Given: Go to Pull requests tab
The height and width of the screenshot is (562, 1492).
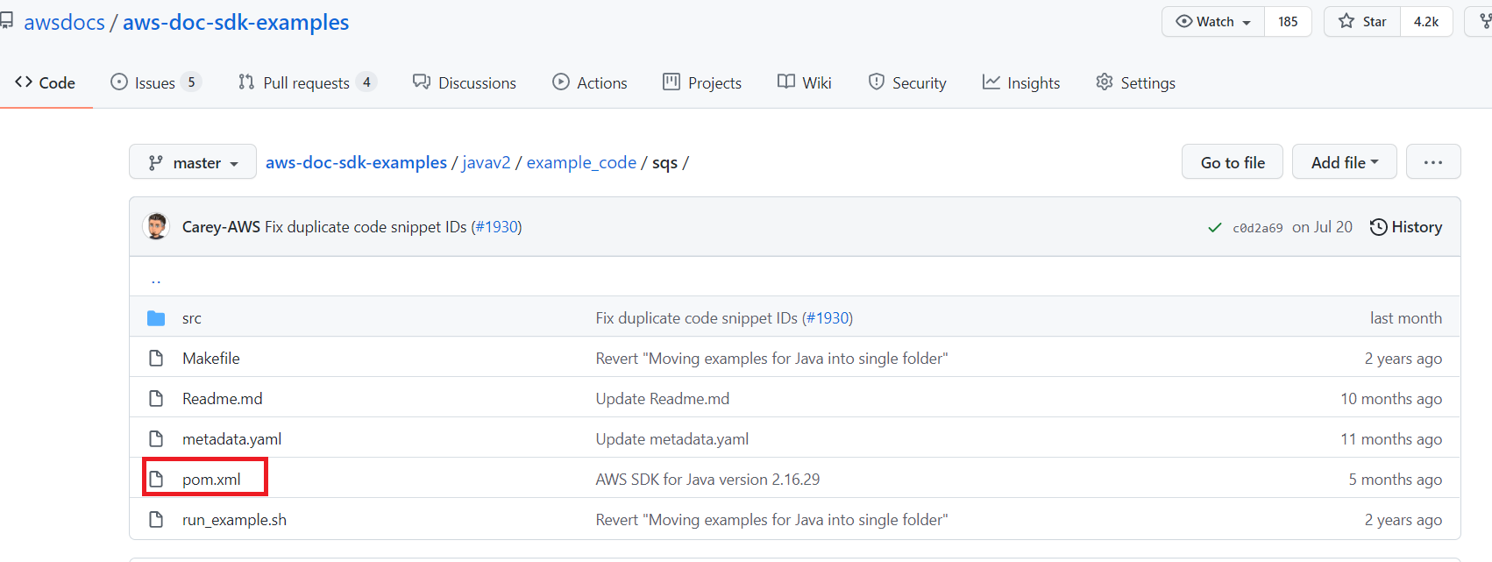Looking at the screenshot, I should [307, 82].
